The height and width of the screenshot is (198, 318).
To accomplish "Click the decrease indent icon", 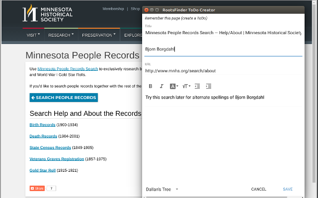I will (197, 86).
